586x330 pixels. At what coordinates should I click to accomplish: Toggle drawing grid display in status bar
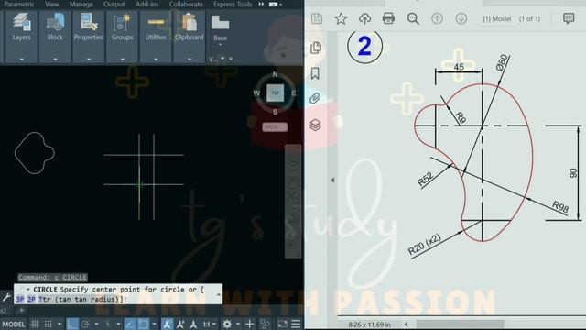click(35, 324)
